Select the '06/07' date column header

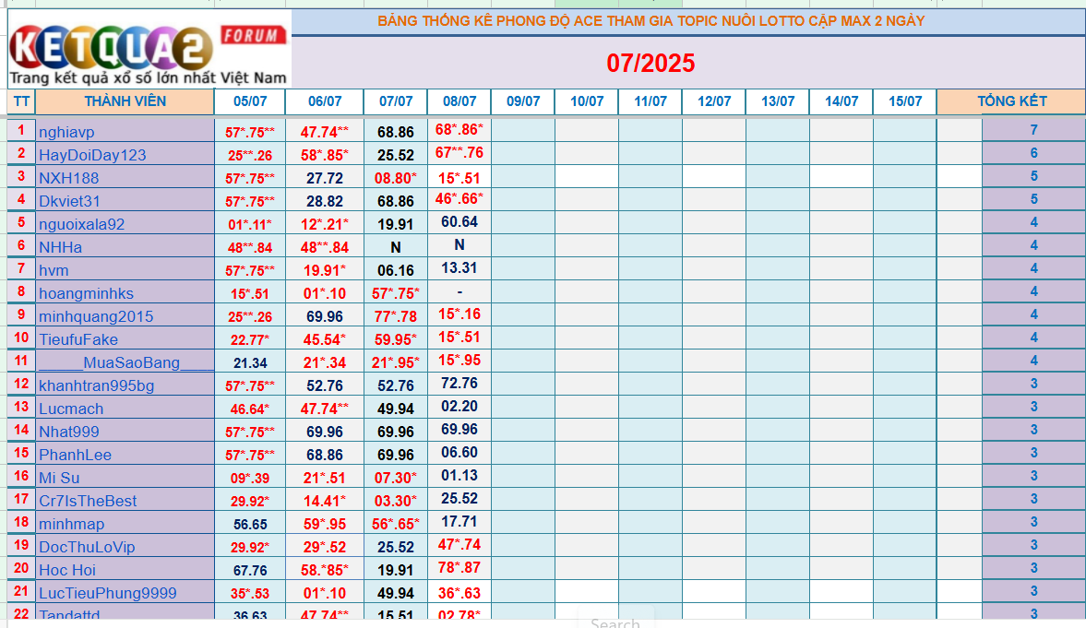point(325,101)
